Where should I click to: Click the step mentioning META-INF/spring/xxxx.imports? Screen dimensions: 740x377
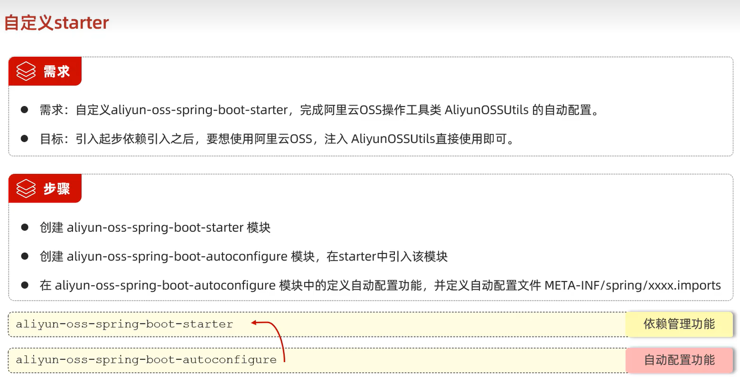pos(380,285)
